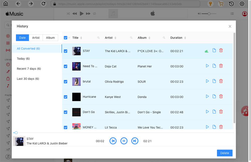251x162 pixels.
Task: Delete the Don't Go track
Action: (221, 112)
